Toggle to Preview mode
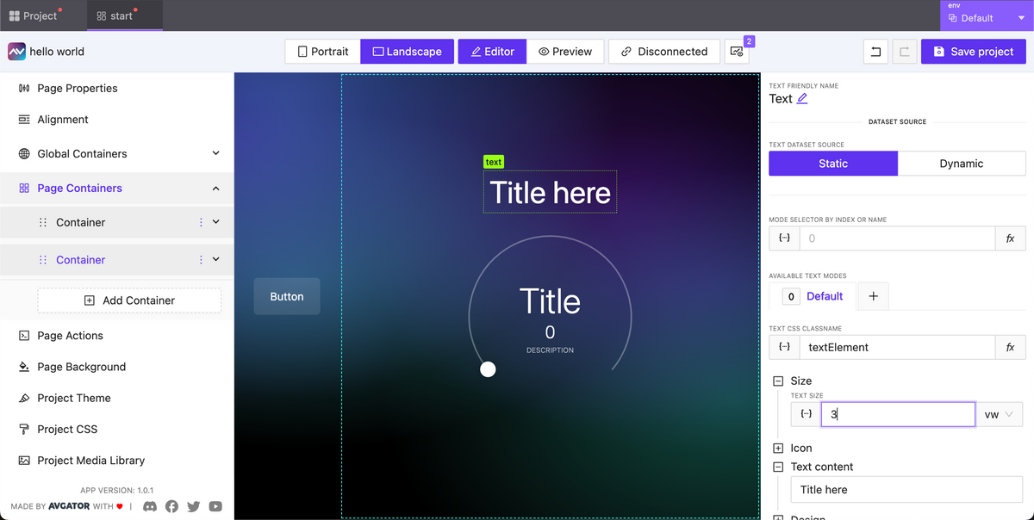The height and width of the screenshot is (520, 1034). pyautogui.click(x=565, y=51)
